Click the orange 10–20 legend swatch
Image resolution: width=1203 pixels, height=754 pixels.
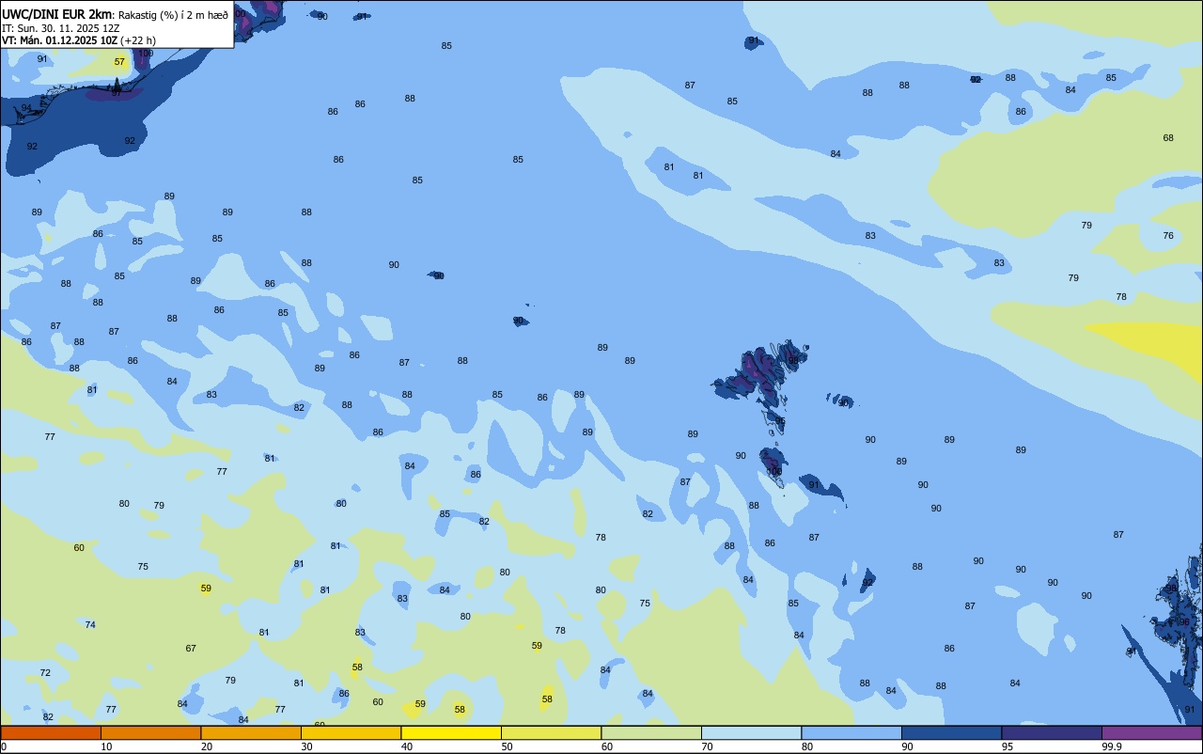[150, 732]
